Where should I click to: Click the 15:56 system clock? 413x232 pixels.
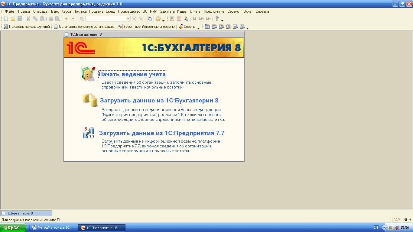pos(405,227)
